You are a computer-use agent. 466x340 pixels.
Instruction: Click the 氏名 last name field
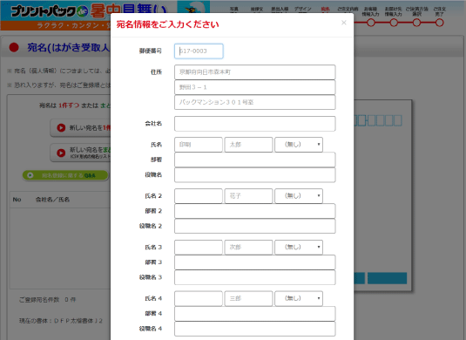coord(199,145)
